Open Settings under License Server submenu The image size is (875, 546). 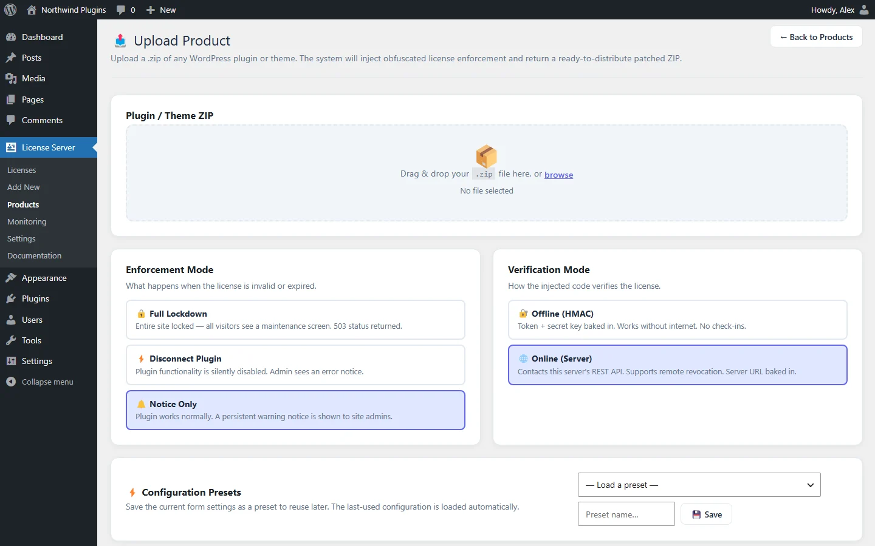pos(21,239)
